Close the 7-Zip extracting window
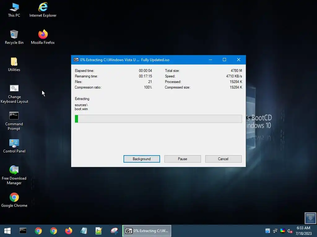The image size is (317, 237). click(x=239, y=60)
